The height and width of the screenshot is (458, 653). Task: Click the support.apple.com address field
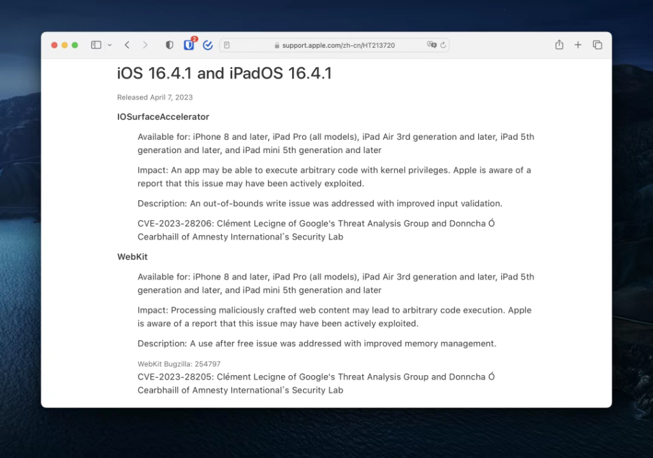point(338,45)
